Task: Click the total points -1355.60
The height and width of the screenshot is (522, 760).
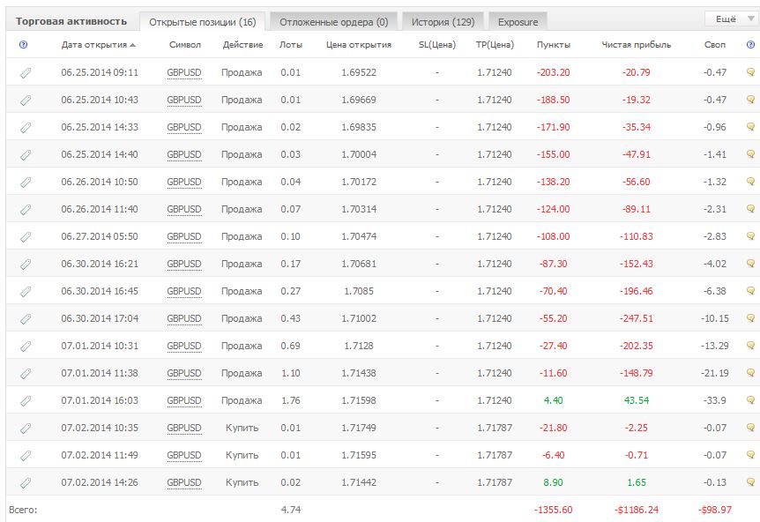Action: pyautogui.click(x=553, y=510)
